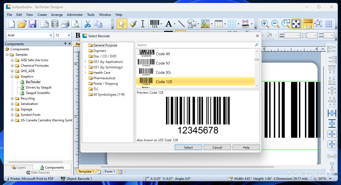
Task: Open print preview (magnifier over page icon)
Action: 75,24
